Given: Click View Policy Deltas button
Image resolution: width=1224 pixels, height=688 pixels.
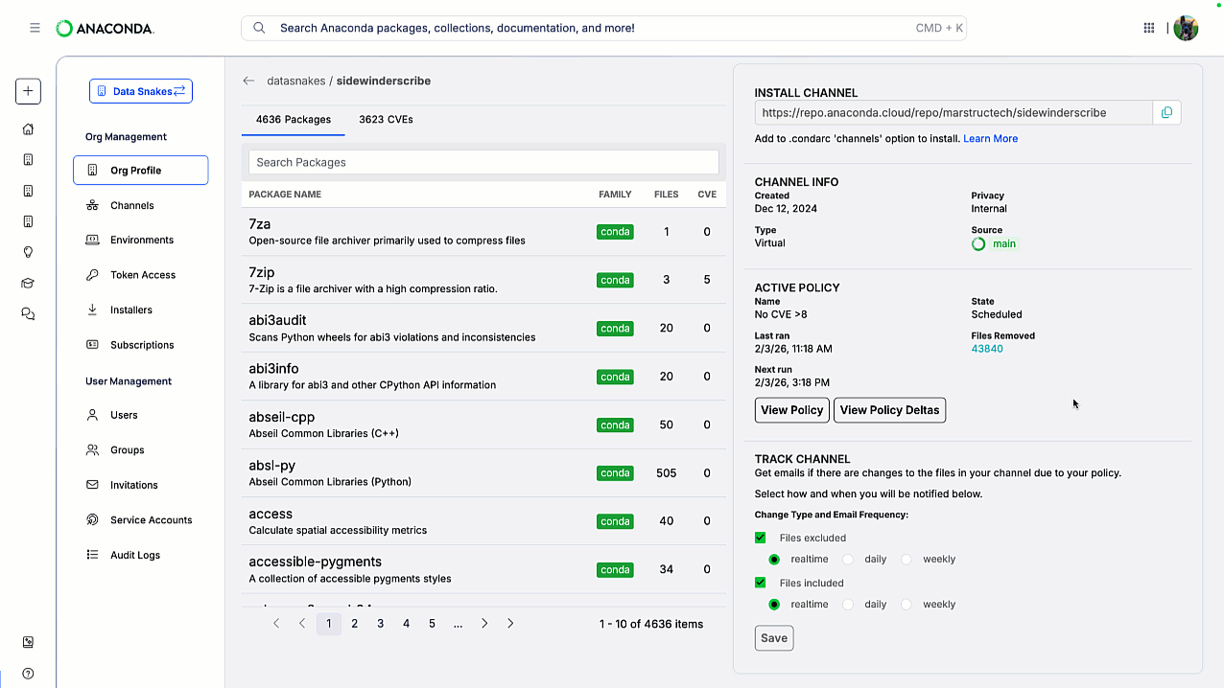Looking at the screenshot, I should 889,410.
